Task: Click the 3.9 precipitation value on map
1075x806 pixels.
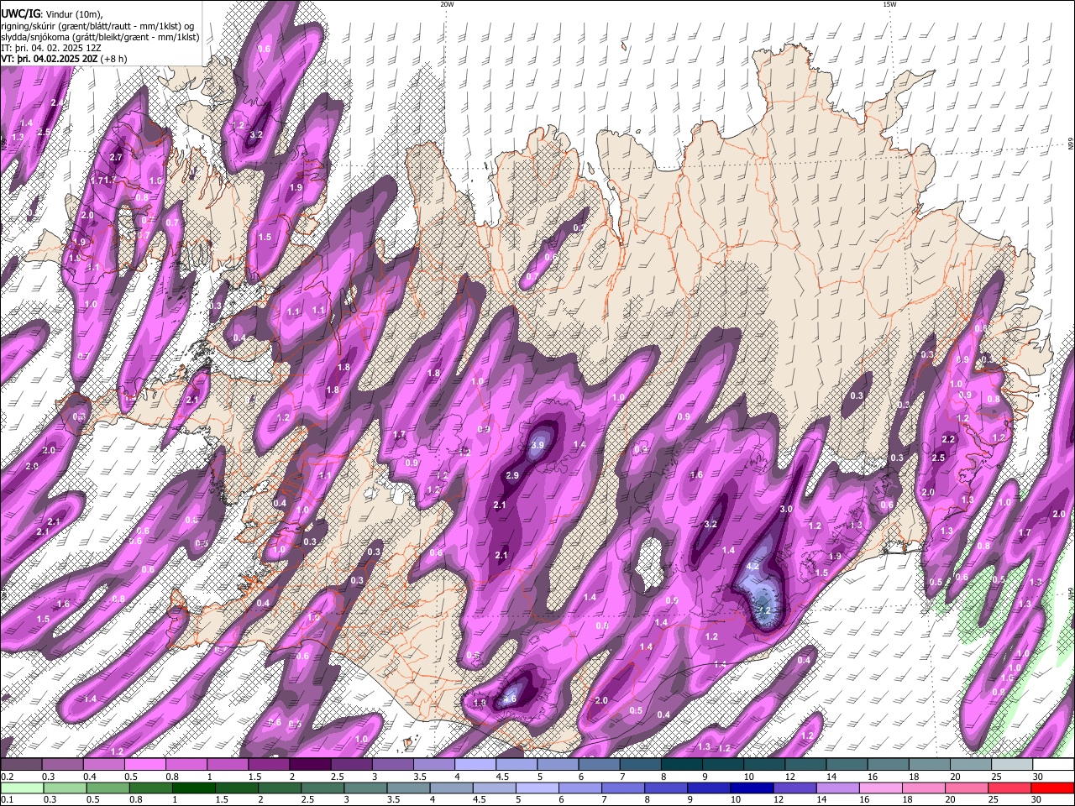Action: (x=538, y=445)
